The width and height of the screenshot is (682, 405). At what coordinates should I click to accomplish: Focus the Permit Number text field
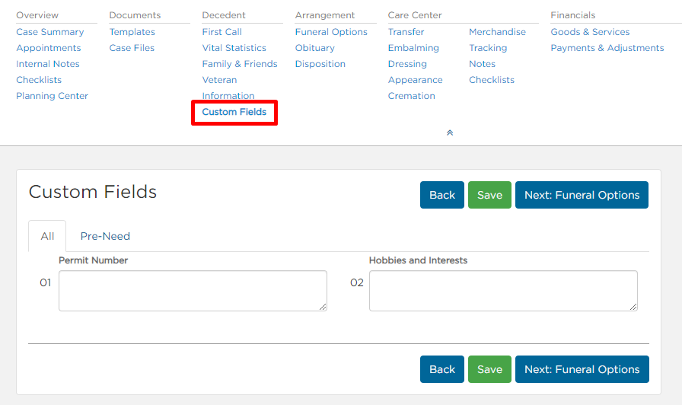click(193, 291)
